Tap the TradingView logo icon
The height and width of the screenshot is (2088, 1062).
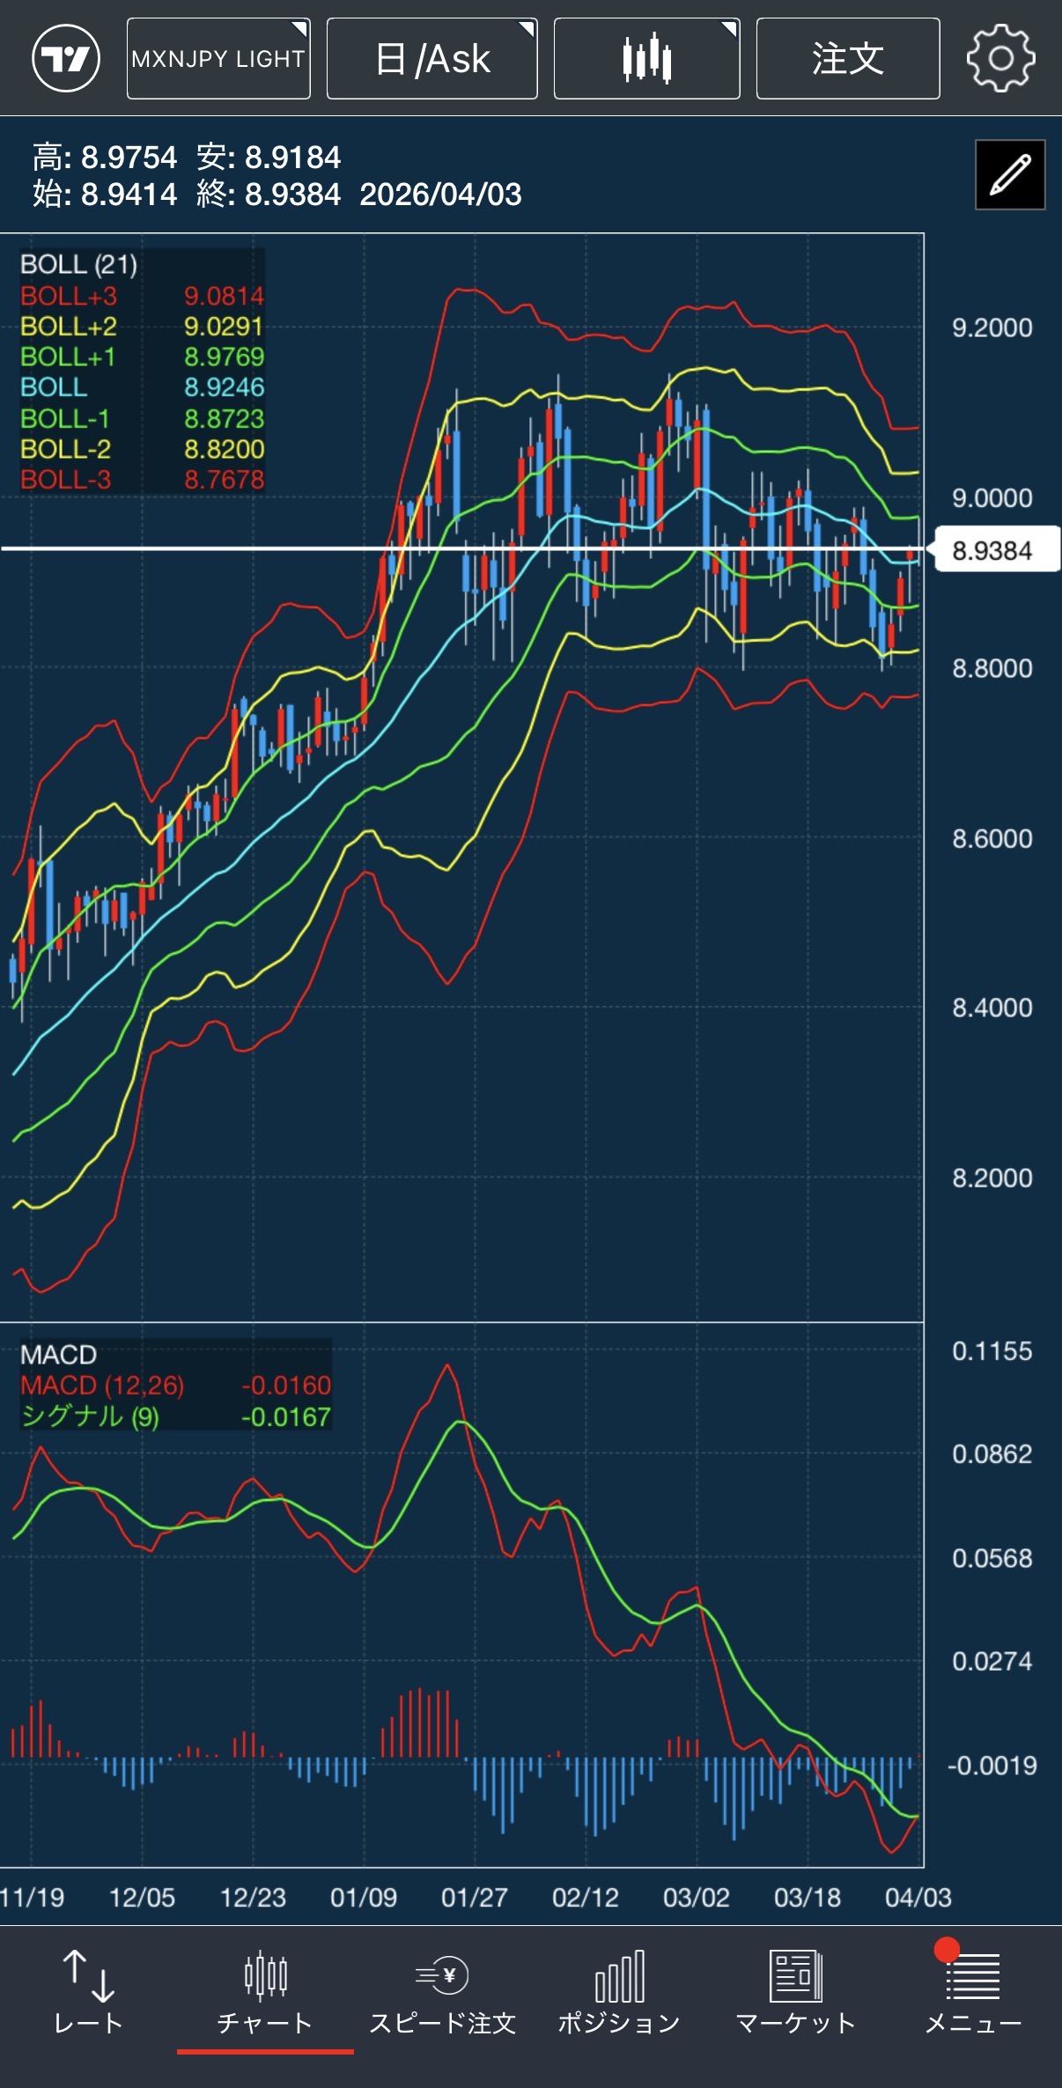66,59
